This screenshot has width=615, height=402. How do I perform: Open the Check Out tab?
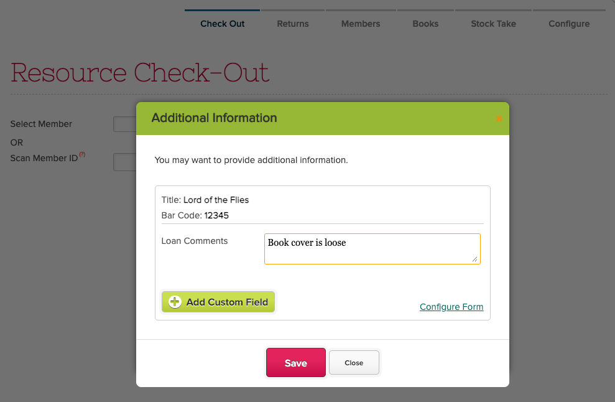(x=222, y=24)
